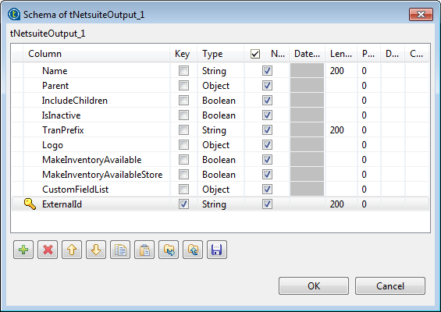
Task: Select the Name column cell
Action: pyautogui.click(x=97, y=71)
